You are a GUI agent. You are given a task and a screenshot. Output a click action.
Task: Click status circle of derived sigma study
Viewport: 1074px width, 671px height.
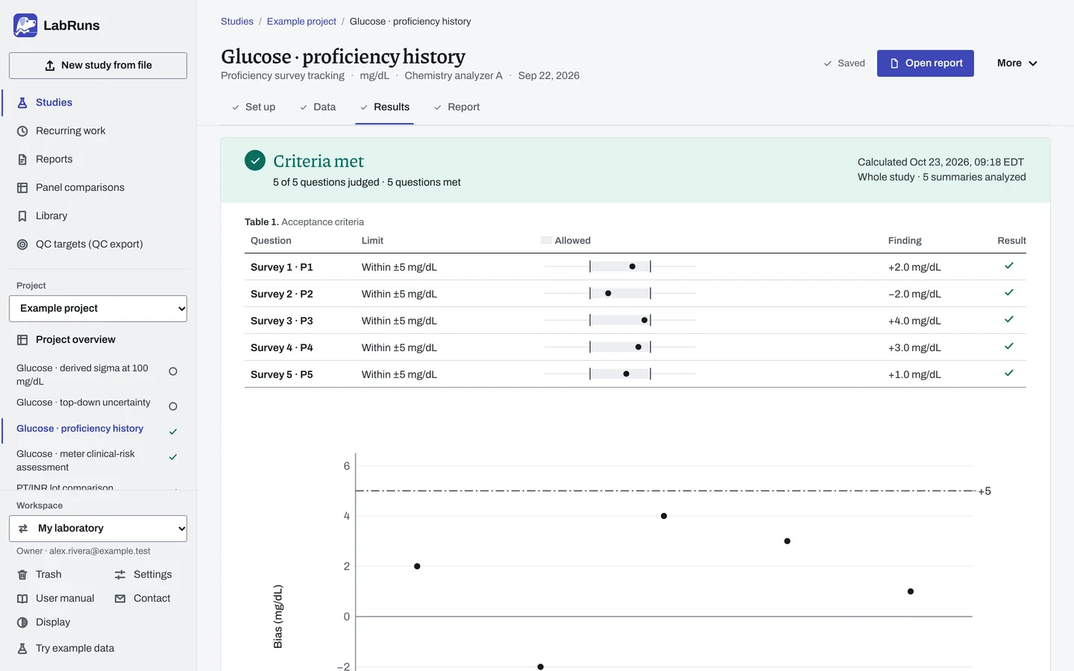pyautogui.click(x=173, y=371)
